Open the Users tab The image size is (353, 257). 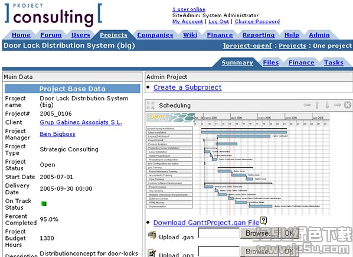[x=81, y=35]
